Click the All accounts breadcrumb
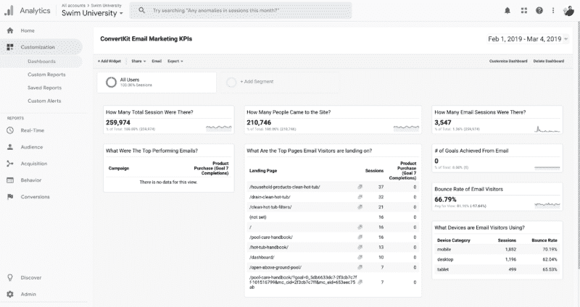Viewport: 580px width, 307px height. pyautogui.click(x=73, y=5)
